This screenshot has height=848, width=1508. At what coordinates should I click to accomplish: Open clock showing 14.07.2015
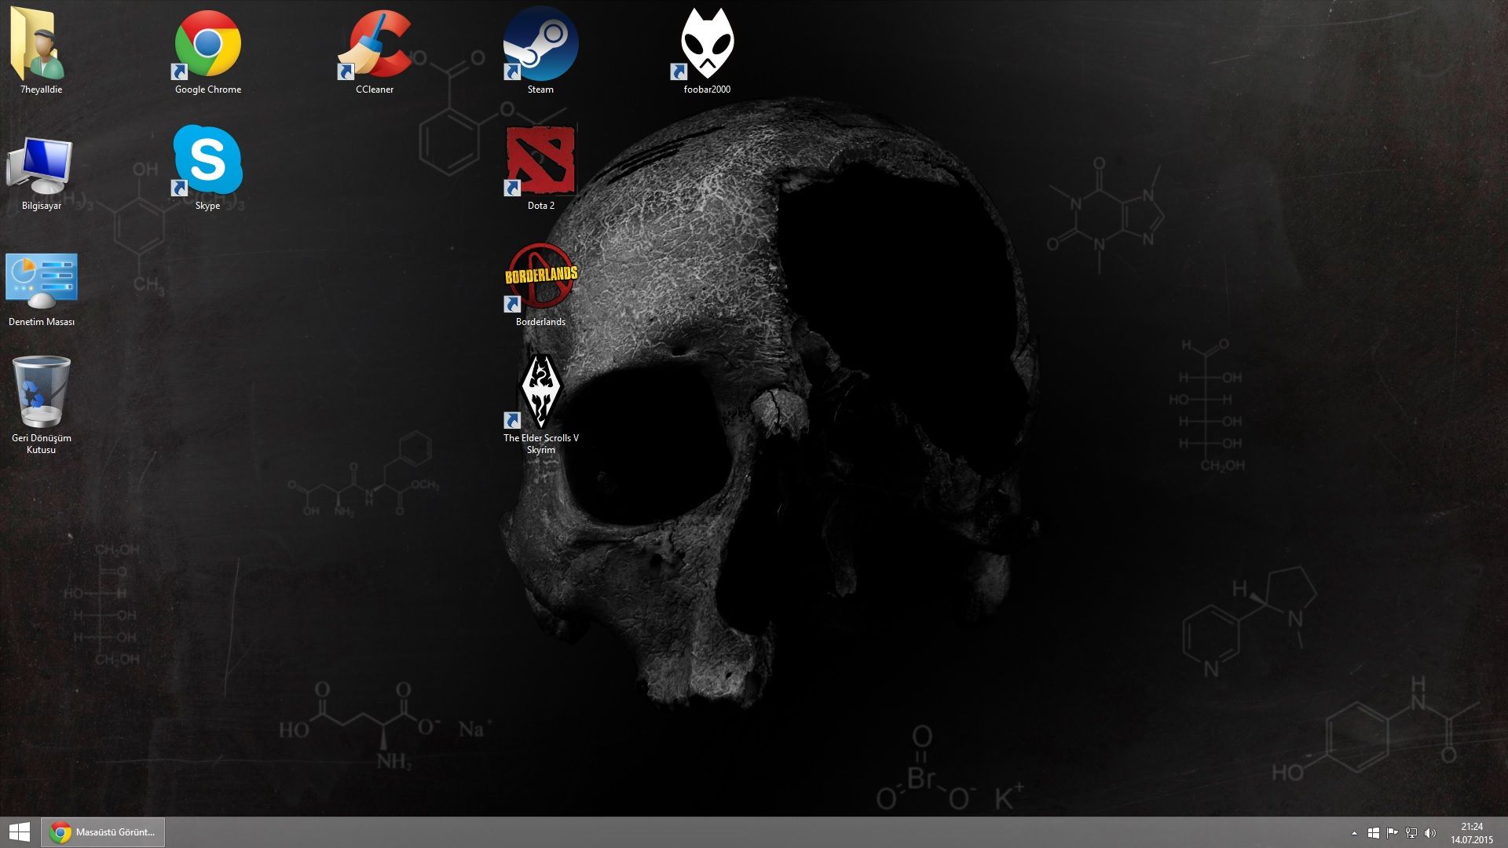[x=1473, y=833]
